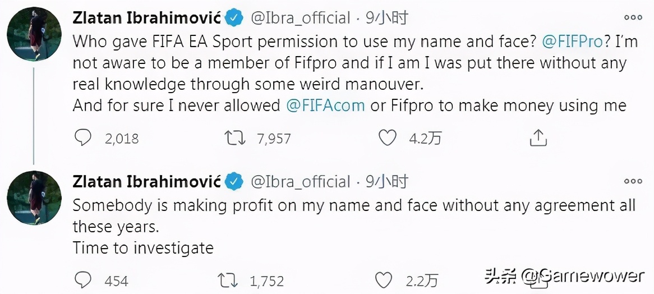Image resolution: width=654 pixels, height=294 pixels.
Task: Open more options on first tweet
Action: tap(633, 17)
